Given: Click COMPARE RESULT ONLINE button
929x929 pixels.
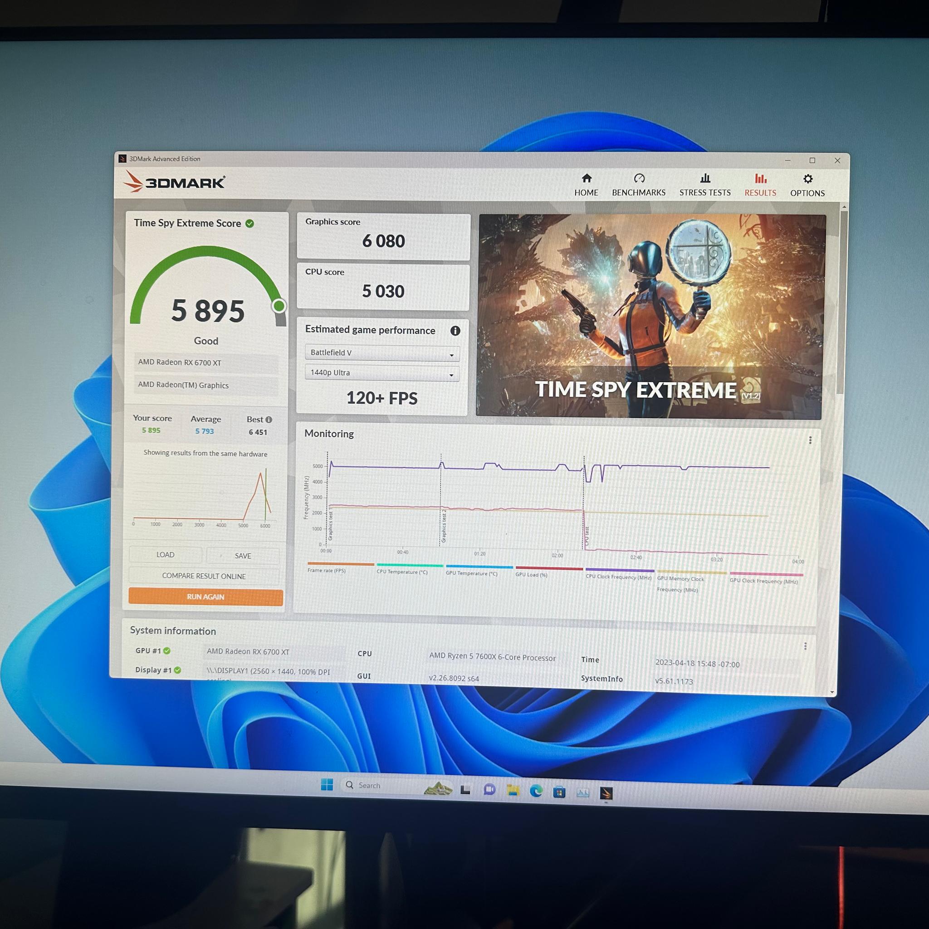Looking at the screenshot, I should [204, 576].
